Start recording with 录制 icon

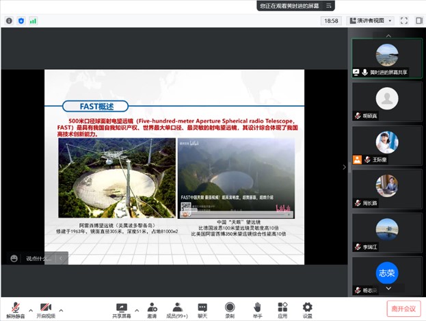pos(230,309)
